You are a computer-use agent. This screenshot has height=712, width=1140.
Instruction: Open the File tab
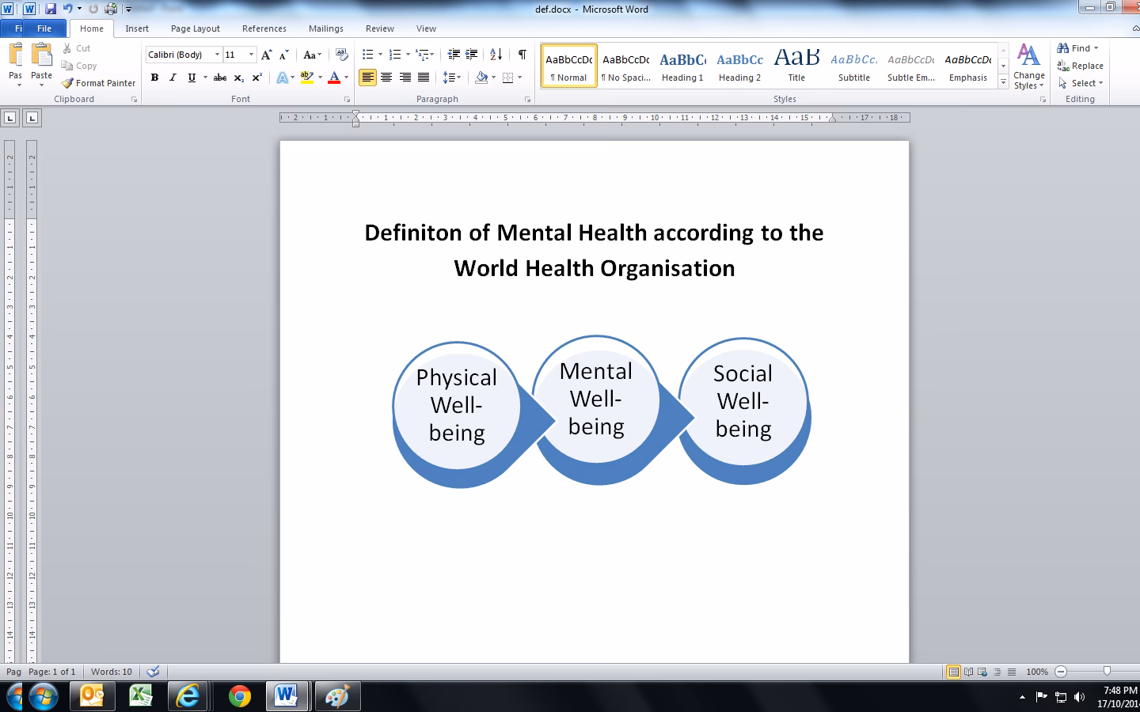point(44,28)
